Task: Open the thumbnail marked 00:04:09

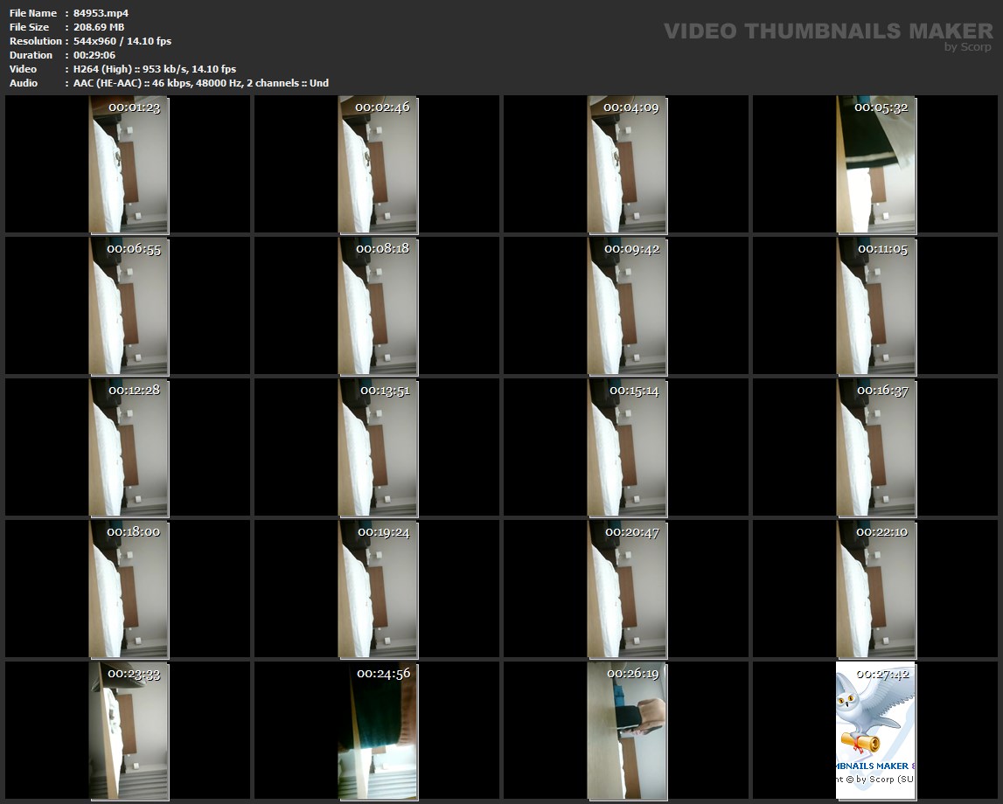Action: pos(627,165)
